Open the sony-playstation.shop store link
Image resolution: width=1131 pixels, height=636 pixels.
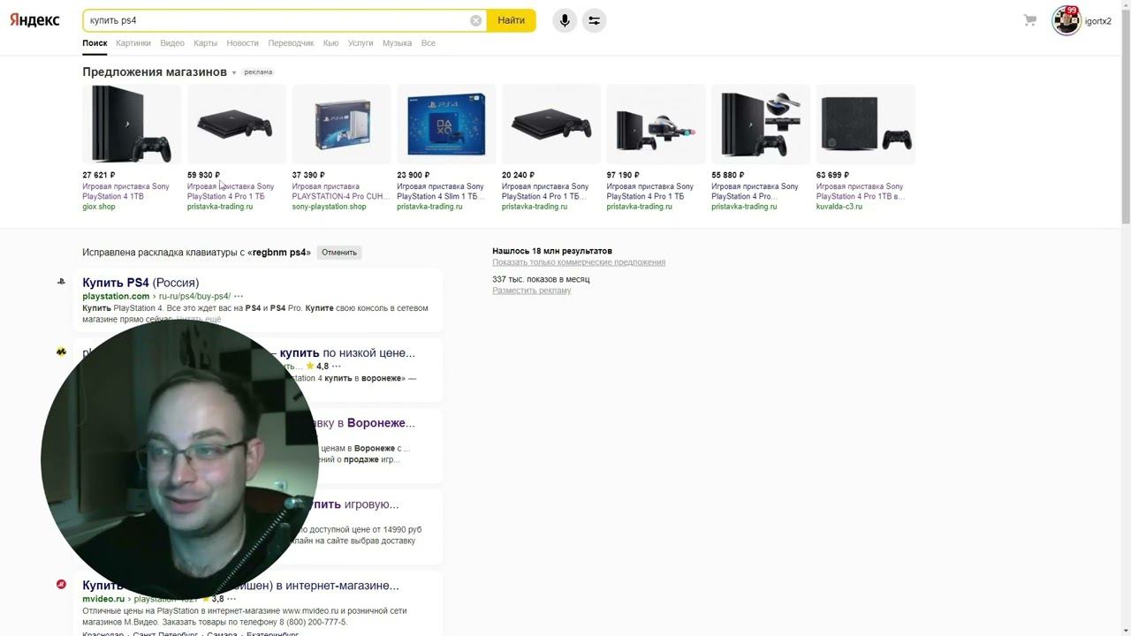click(x=329, y=207)
